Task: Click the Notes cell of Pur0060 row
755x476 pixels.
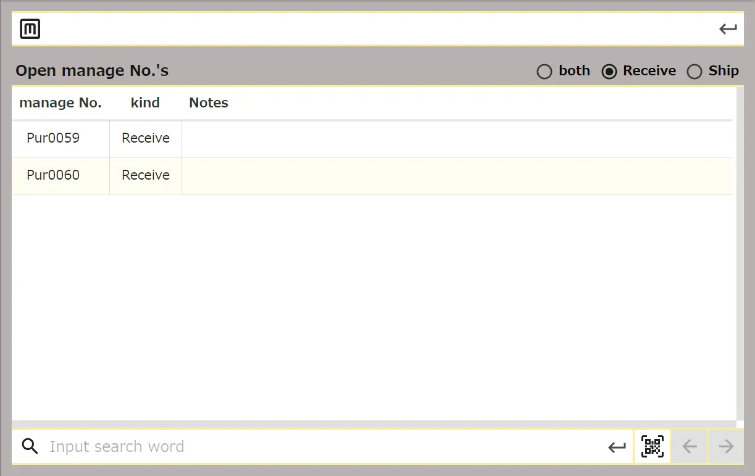Action: coord(457,175)
